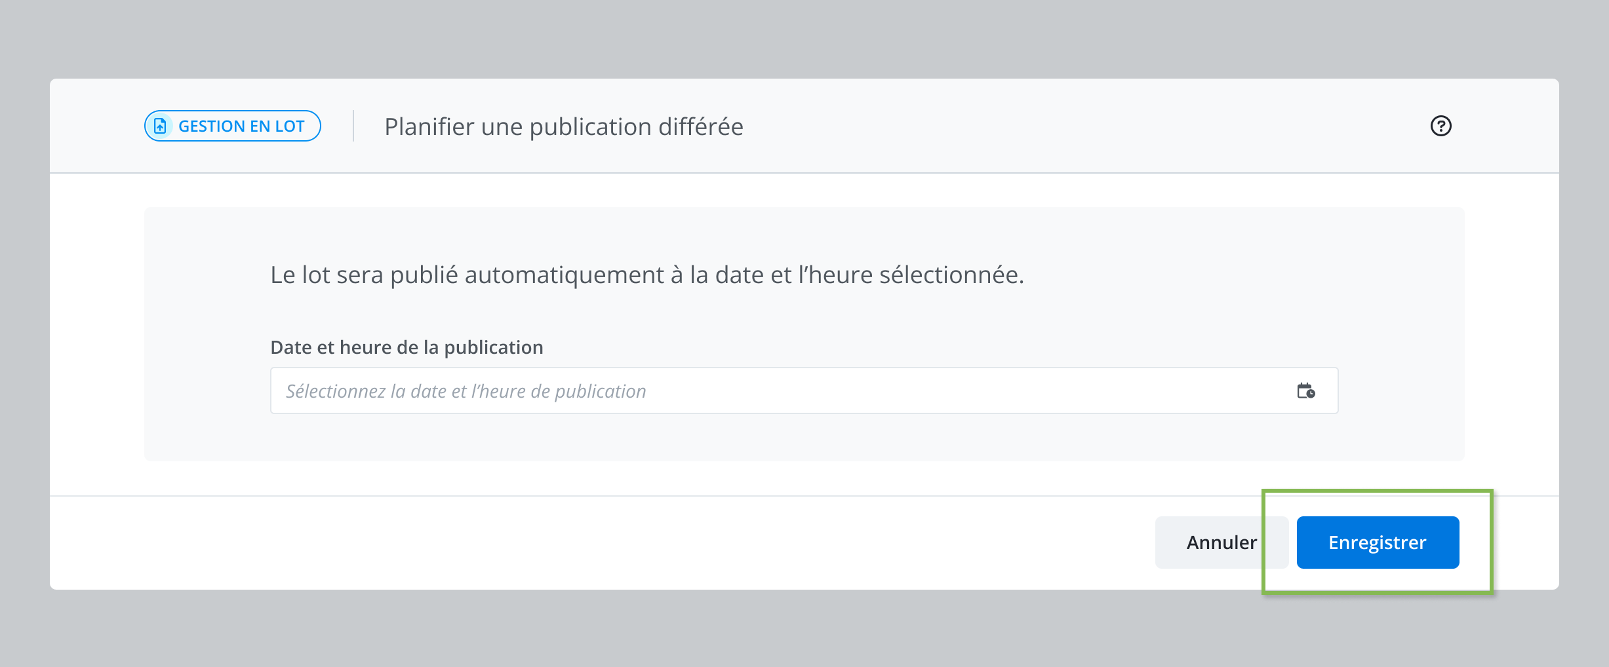
Task: Click the light gray panel below the date field
Action: [x=804, y=437]
